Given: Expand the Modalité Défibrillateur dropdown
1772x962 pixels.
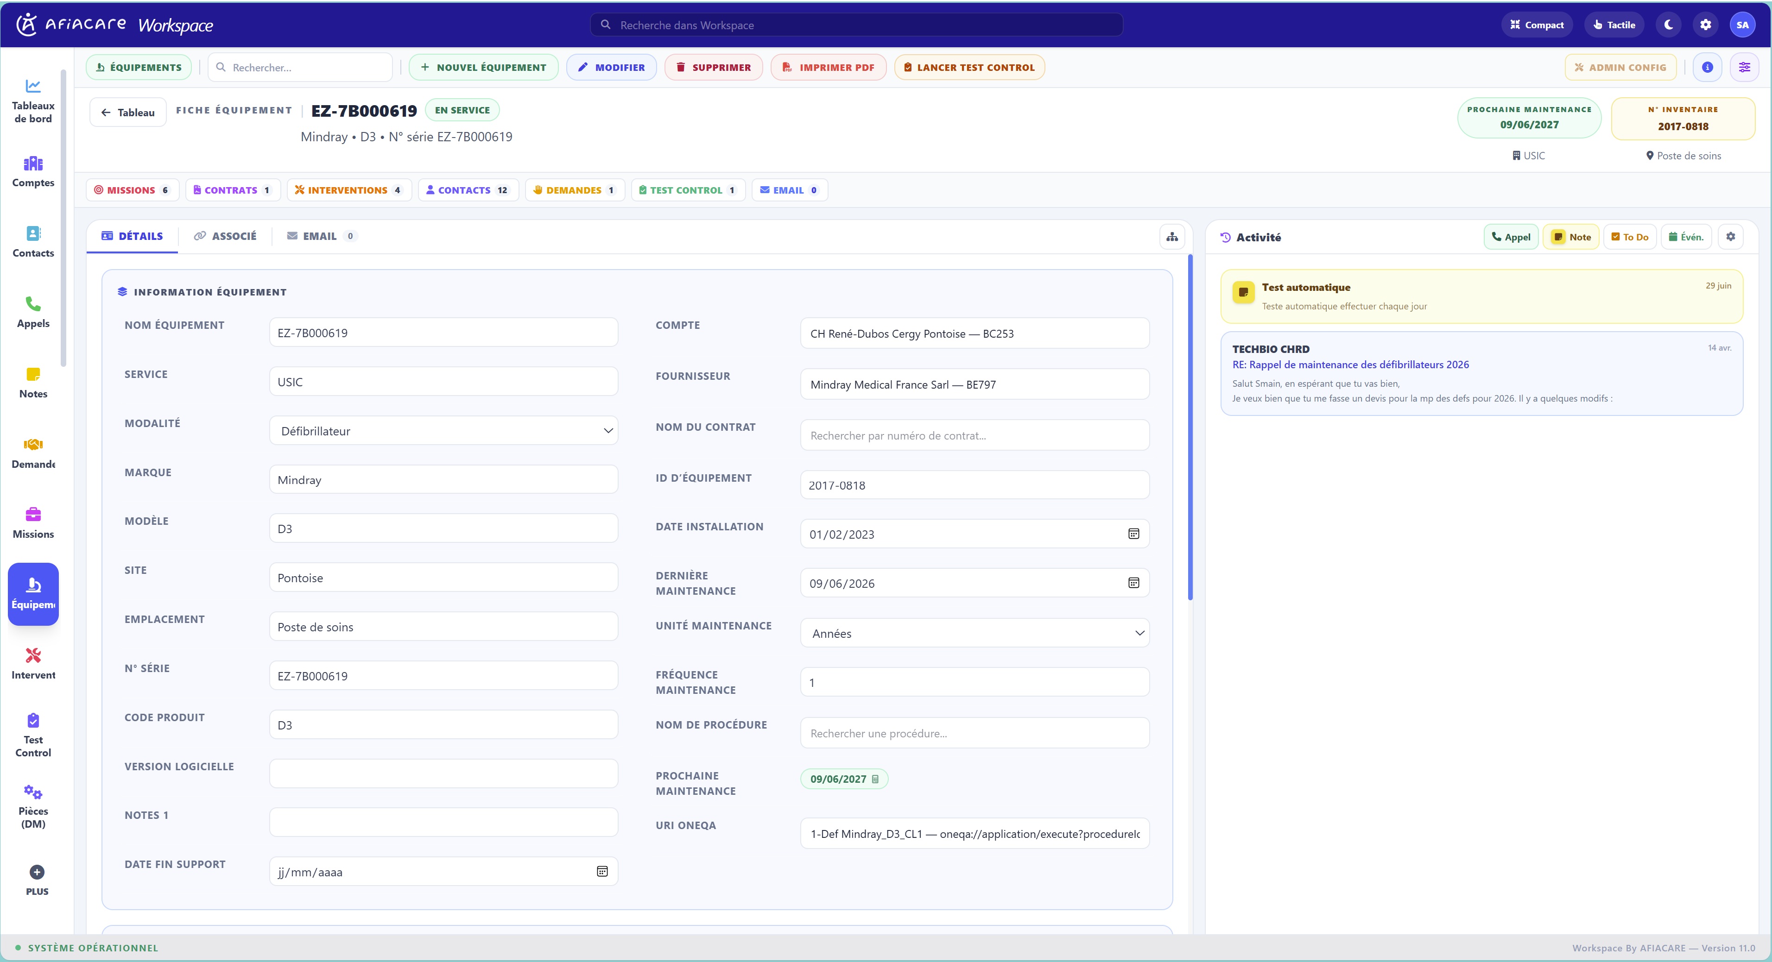Looking at the screenshot, I should point(443,430).
